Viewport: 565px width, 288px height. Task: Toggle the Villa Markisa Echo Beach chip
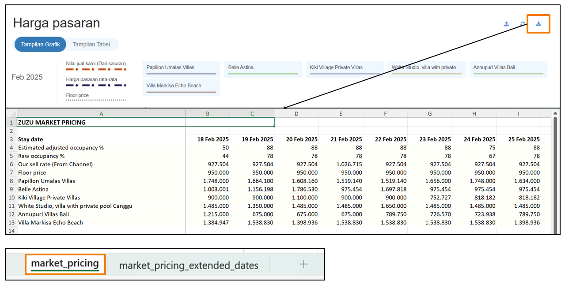(181, 87)
